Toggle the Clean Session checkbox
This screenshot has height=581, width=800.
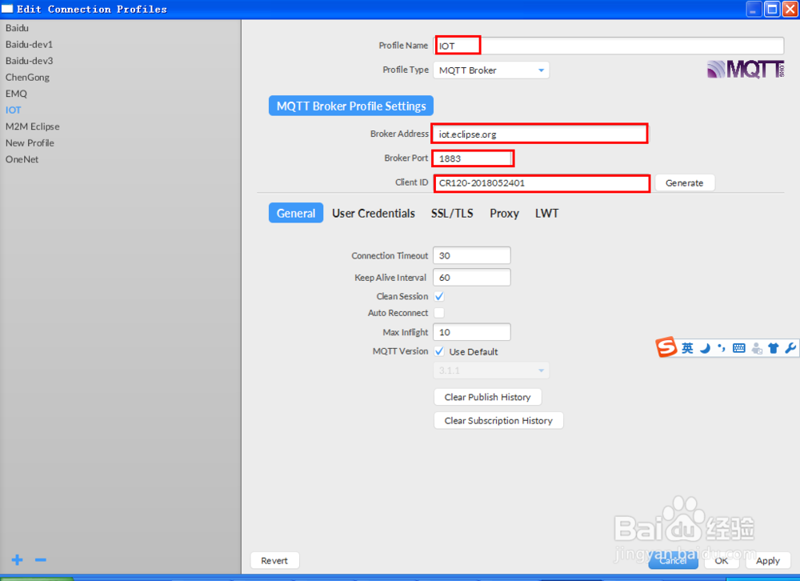pyautogui.click(x=438, y=295)
